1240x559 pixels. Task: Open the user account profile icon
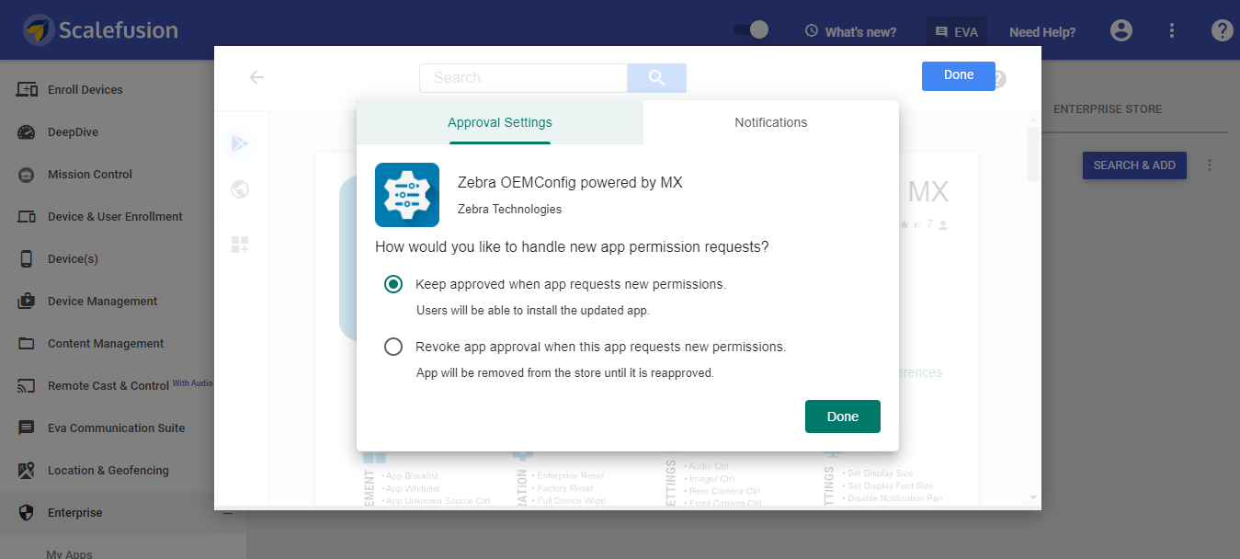[1121, 30]
